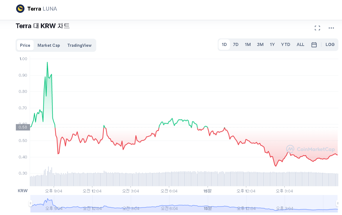Click the 0.80 y-axis value
The height and width of the screenshot is (215, 342).
(23, 91)
